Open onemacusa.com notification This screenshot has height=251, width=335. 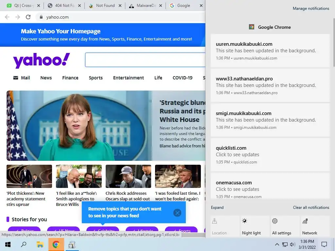270,186
